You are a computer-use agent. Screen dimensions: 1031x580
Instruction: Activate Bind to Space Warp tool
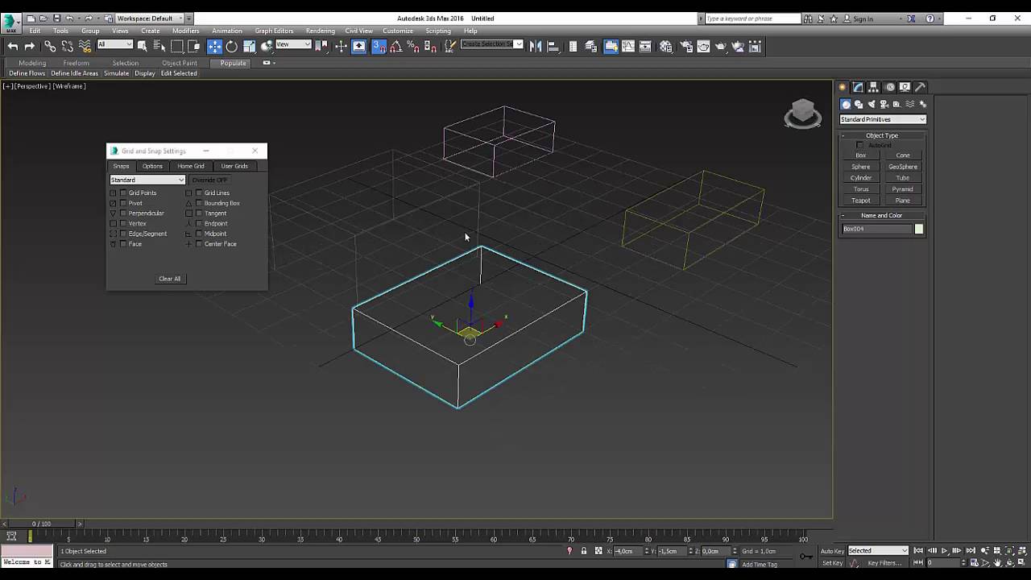(x=85, y=47)
